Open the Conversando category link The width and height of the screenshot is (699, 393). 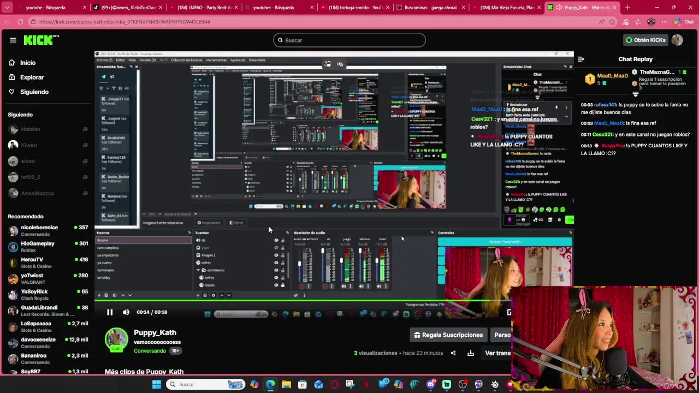point(150,351)
